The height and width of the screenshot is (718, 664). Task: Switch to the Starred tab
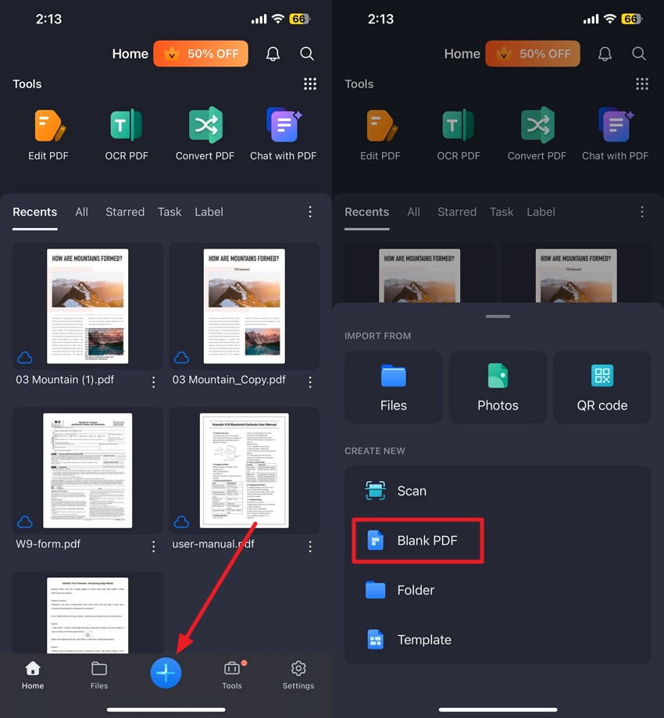coord(124,212)
